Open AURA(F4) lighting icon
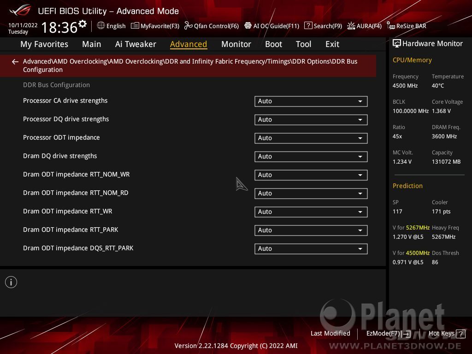The image size is (472, 354). (351, 26)
